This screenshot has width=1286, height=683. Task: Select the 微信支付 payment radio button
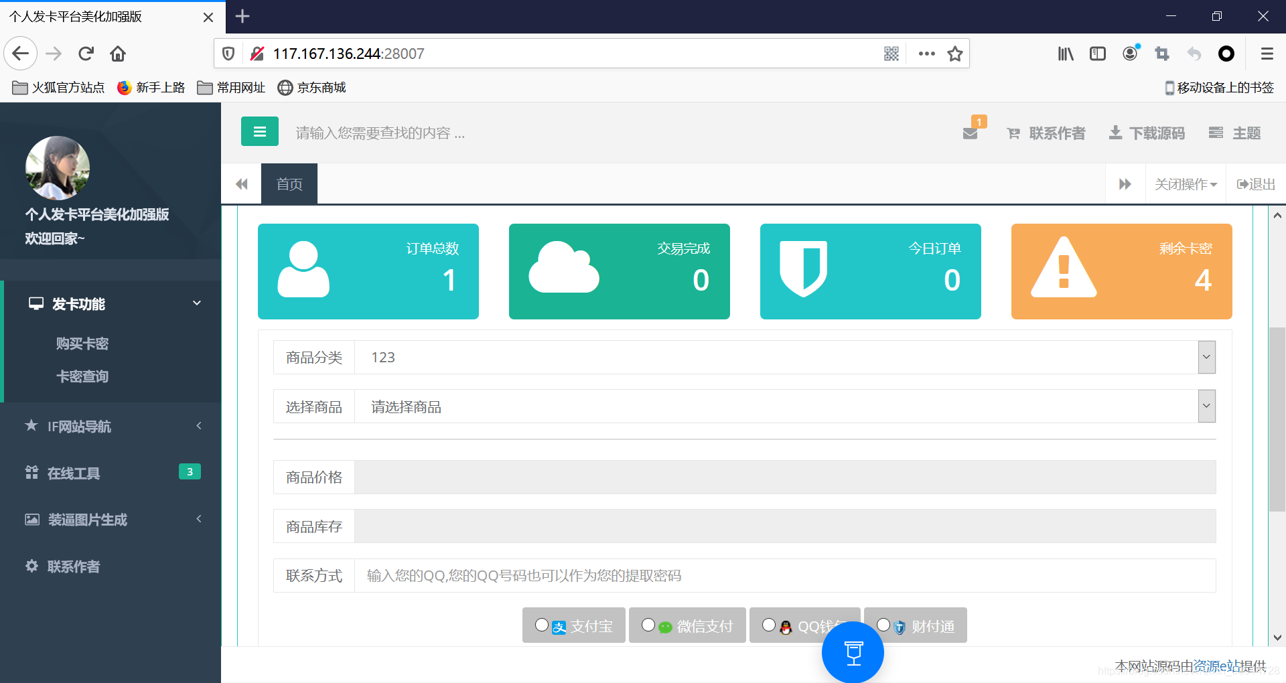point(648,625)
